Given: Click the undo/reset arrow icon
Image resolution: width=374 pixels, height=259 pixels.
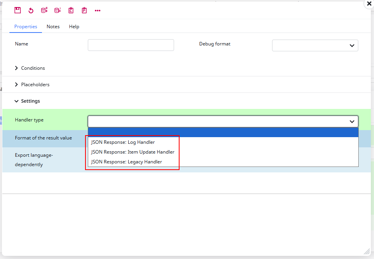Looking at the screenshot, I should [31, 11].
